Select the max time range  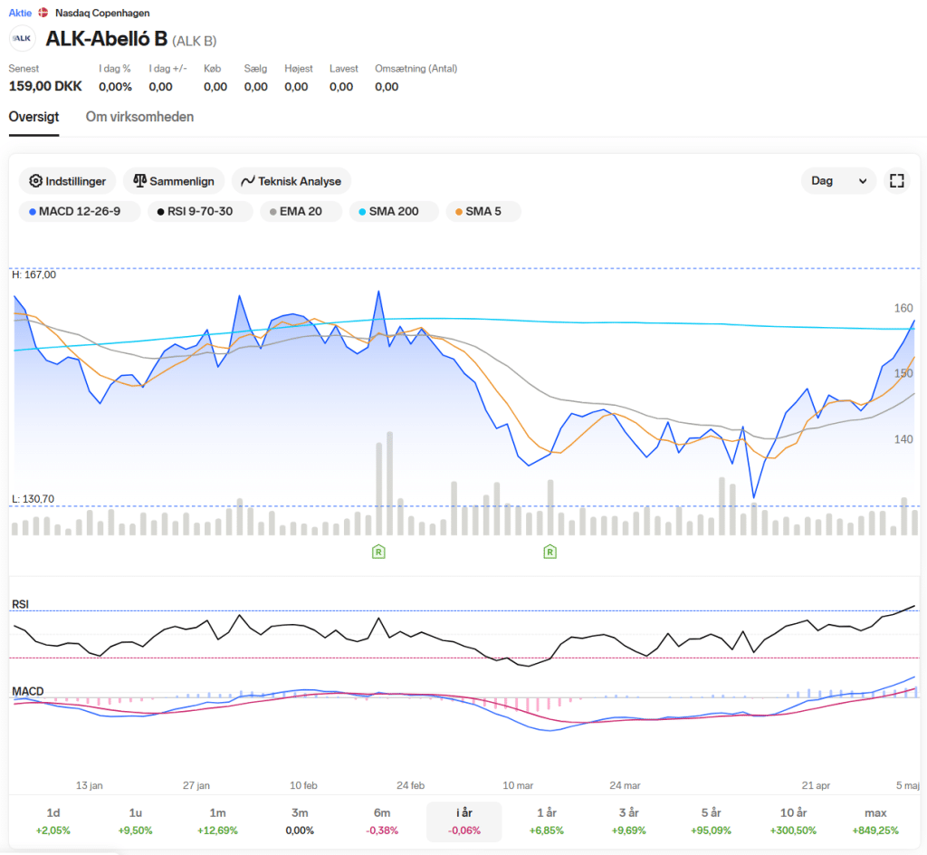pyautogui.click(x=875, y=821)
